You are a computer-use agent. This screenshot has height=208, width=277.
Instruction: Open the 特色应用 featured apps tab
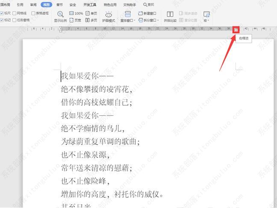pyautogui.click(x=110, y=5)
